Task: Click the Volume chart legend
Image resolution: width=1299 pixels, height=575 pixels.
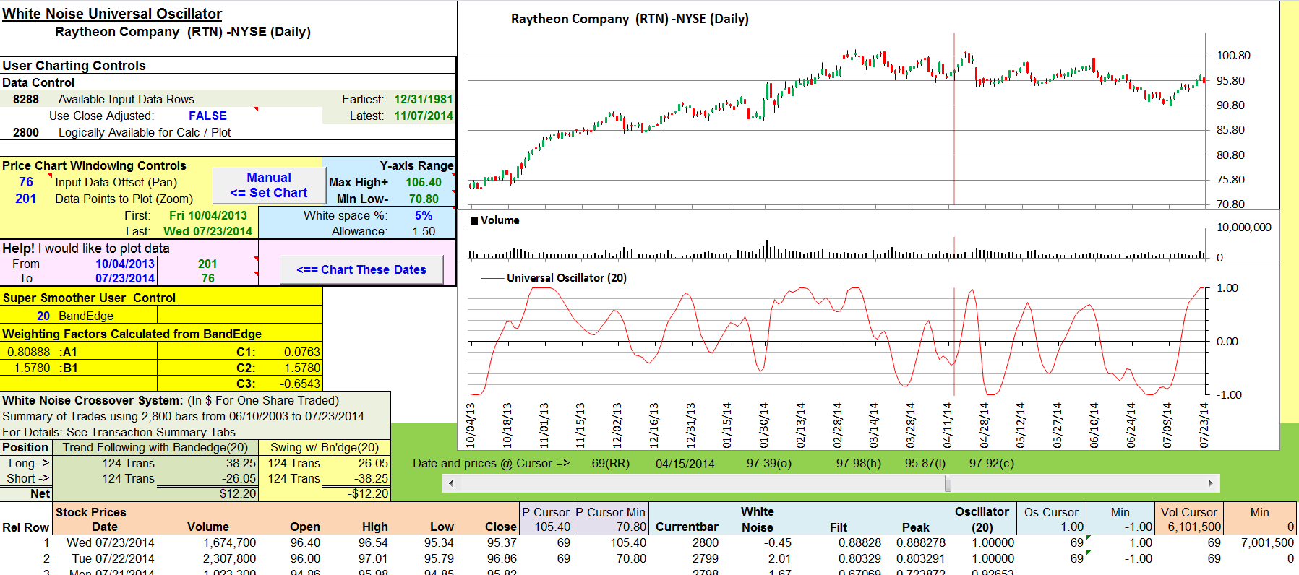Action: [x=495, y=220]
